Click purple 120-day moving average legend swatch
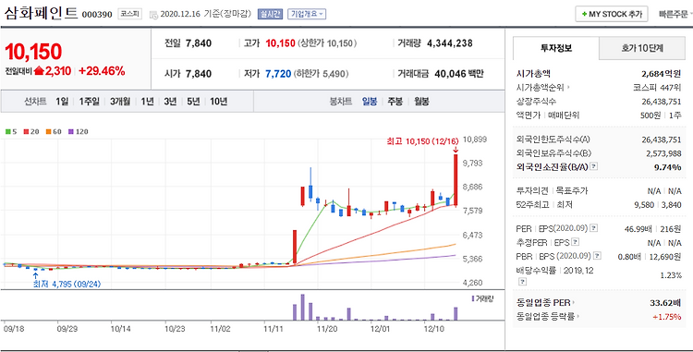This screenshot has height=352, width=693. 70,131
